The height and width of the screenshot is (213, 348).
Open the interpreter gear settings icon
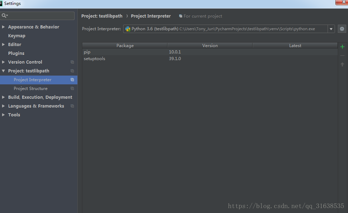342,29
